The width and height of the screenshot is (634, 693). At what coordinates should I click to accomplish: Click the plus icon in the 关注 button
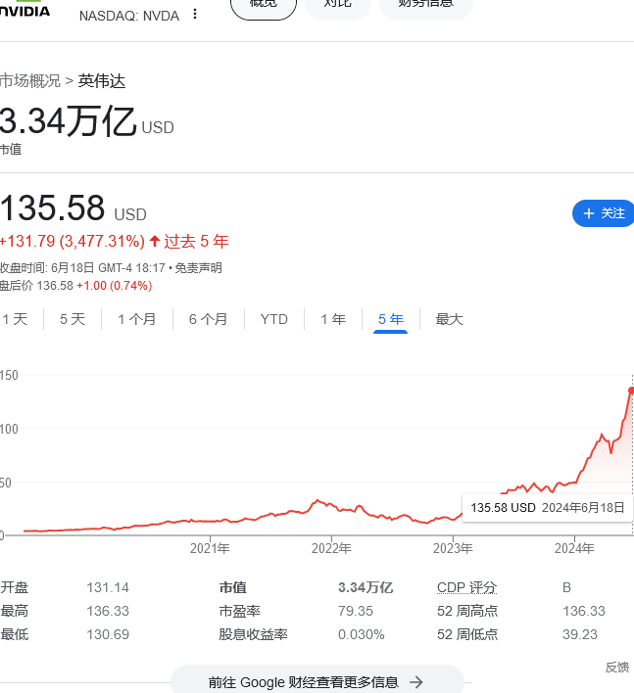pyautogui.click(x=588, y=213)
